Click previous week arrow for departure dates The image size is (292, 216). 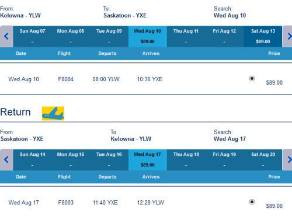(6, 36)
